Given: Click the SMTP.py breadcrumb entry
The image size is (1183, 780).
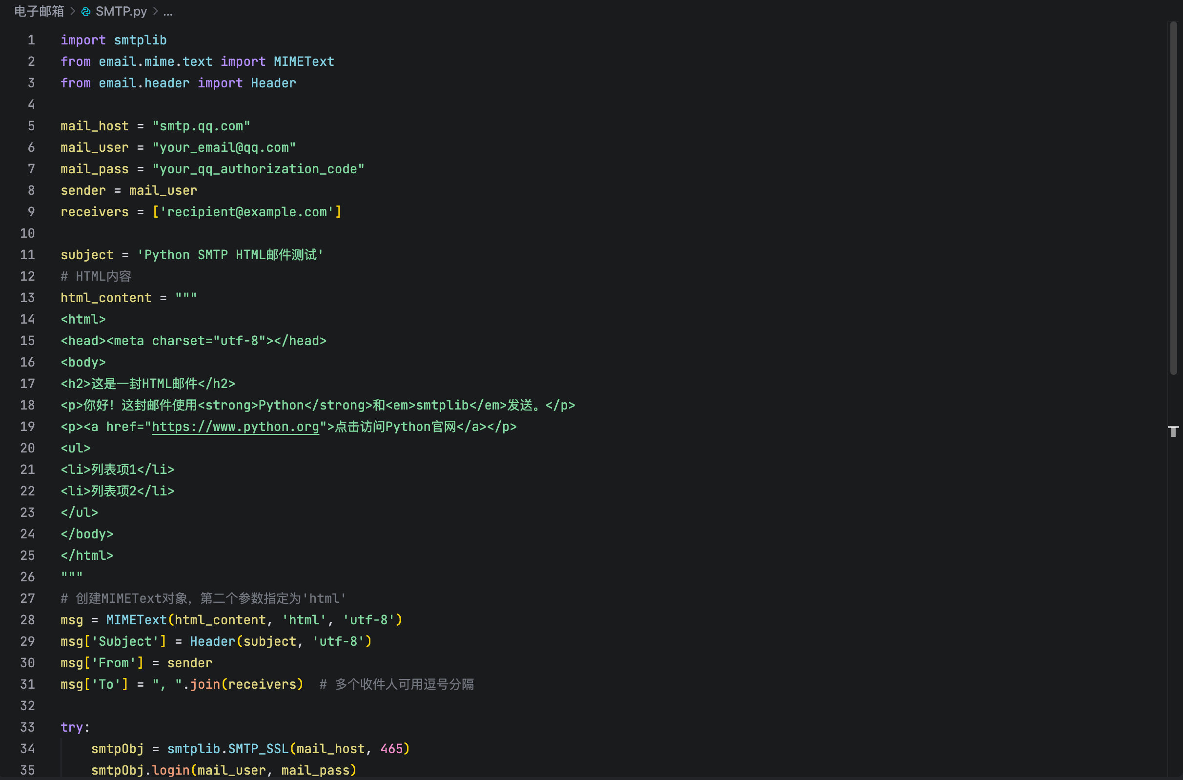Looking at the screenshot, I should (121, 11).
